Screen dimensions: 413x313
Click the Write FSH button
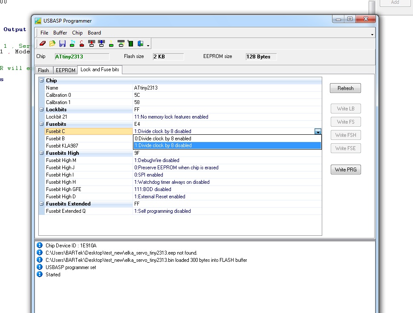346,135
